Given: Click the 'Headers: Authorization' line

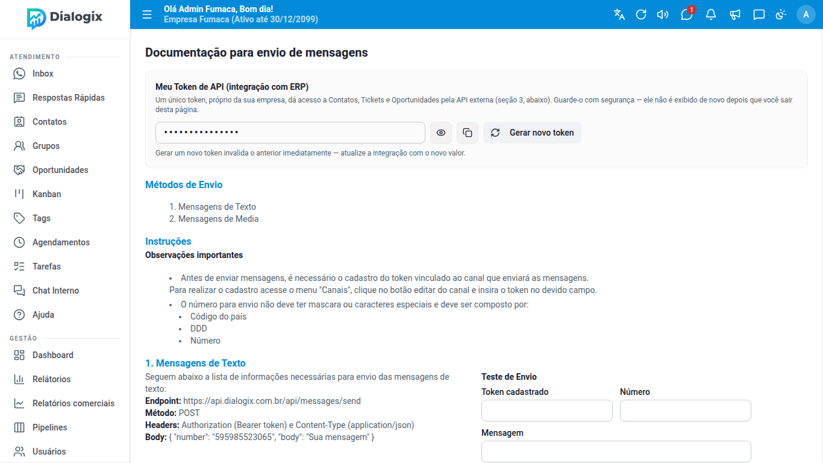Looking at the screenshot, I should coord(280,425).
